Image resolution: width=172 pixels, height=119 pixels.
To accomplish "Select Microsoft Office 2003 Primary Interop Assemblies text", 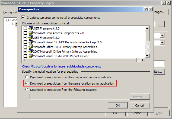I will click(65, 47).
